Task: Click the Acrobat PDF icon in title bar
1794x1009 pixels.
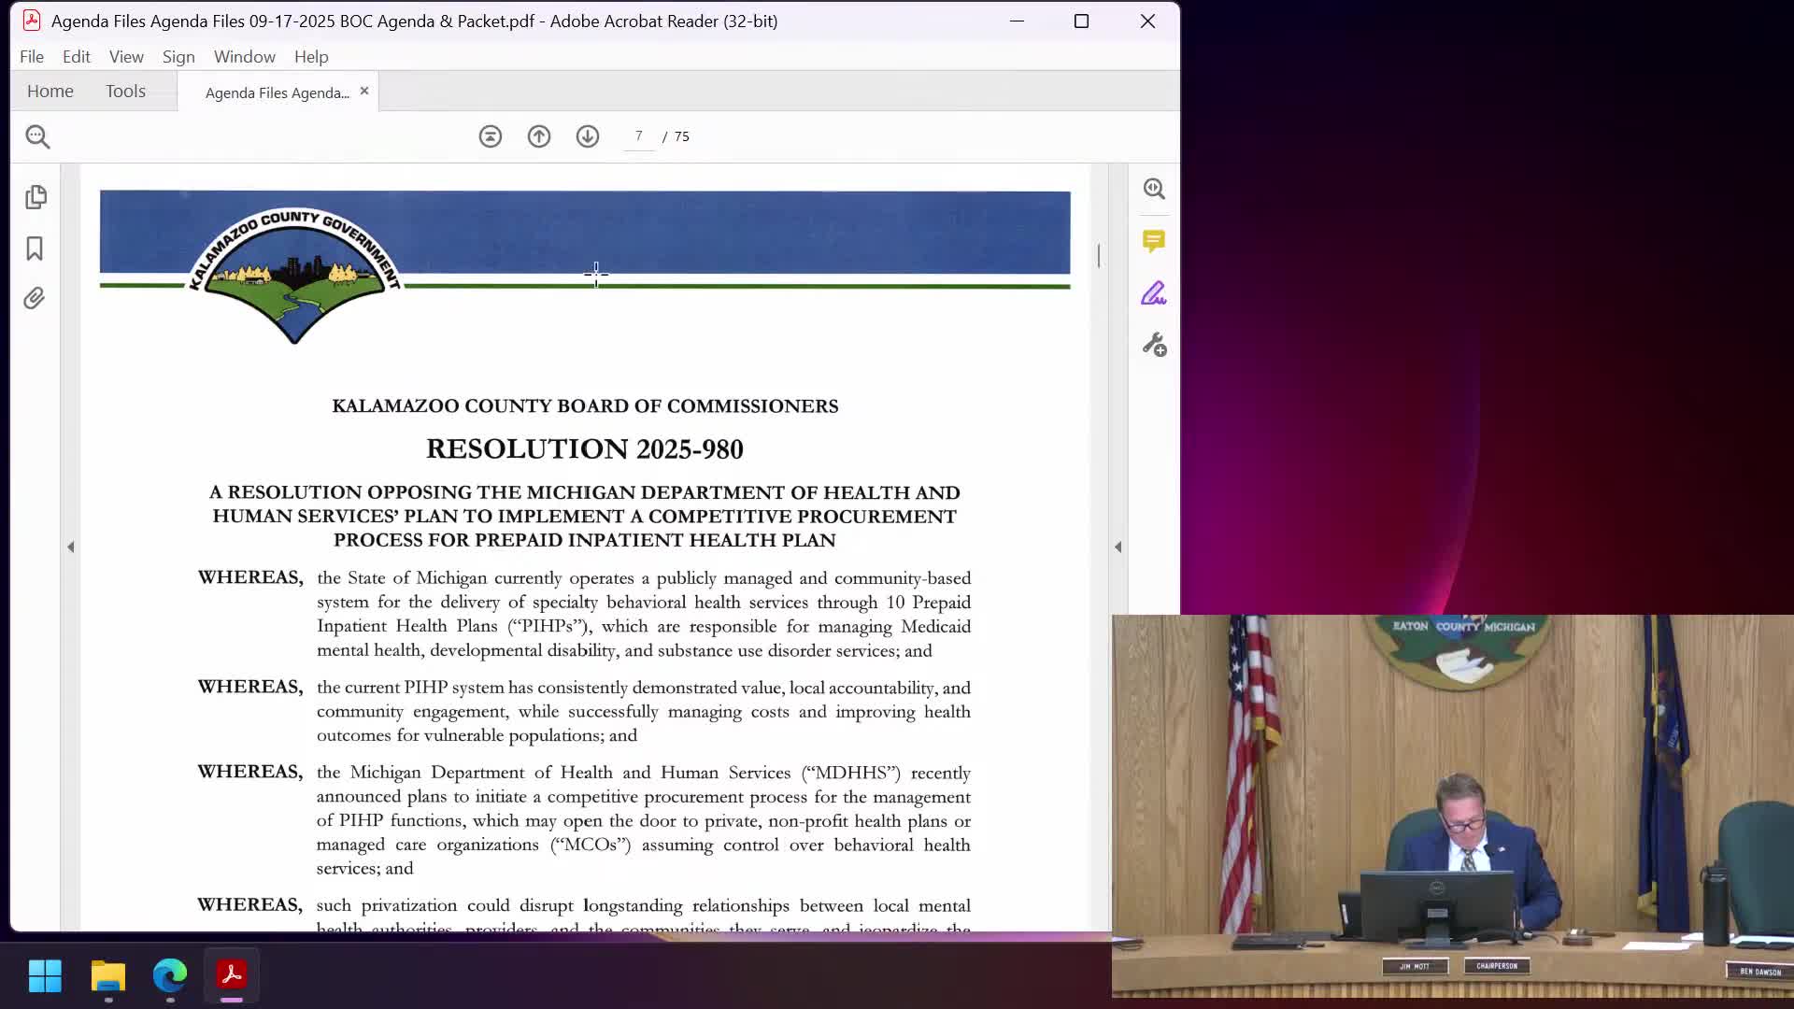Action: 32,21
